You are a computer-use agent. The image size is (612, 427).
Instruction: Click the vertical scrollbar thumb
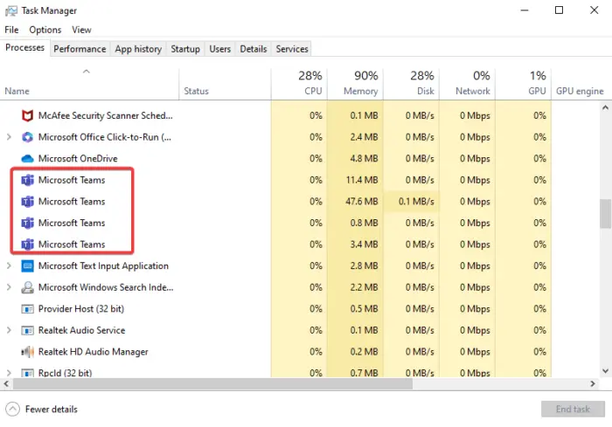click(605, 214)
